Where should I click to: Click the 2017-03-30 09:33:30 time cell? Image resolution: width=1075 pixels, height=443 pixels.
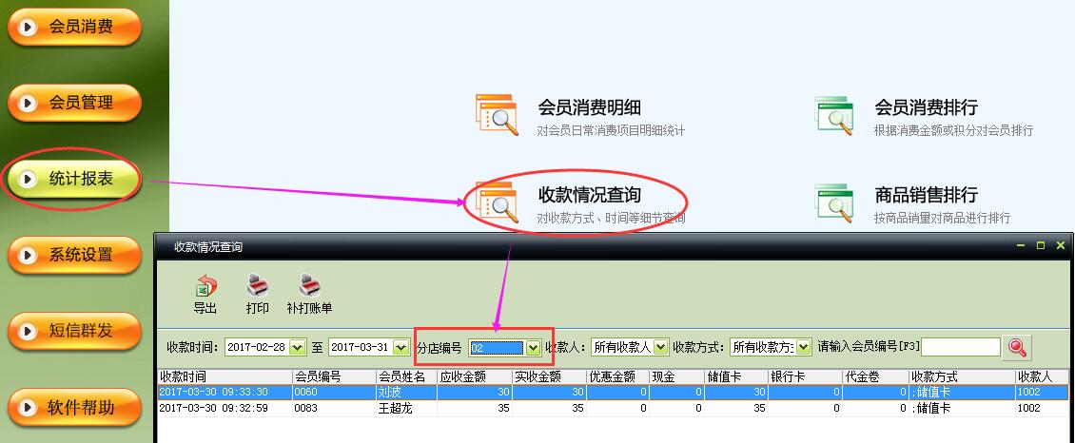click(225, 393)
